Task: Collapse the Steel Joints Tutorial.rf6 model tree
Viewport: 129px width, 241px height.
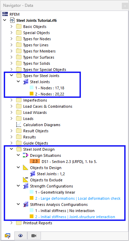Action: (x=5, y=20)
